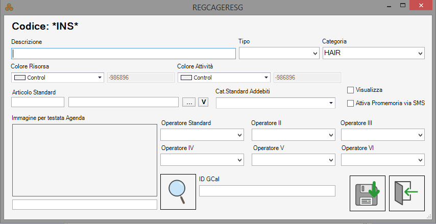Viewport: 436px width, 224px height.
Task: Click the save floppy disk icon
Action: [x=368, y=193]
